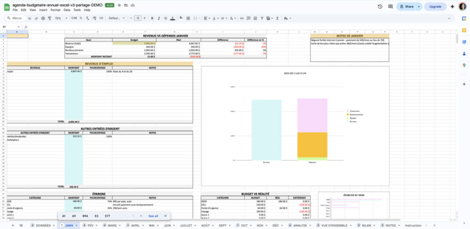Decrease font size with minus button

[131, 18]
